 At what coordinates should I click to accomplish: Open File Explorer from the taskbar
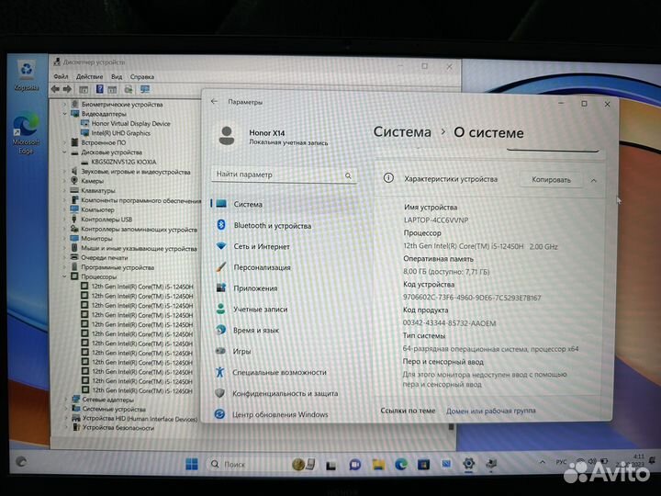coord(378,465)
